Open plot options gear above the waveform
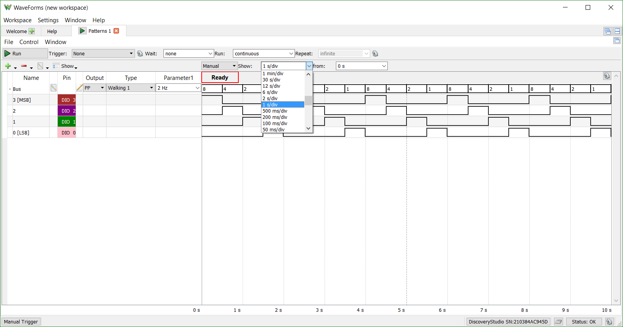Image resolution: width=623 pixels, height=327 pixels. point(607,76)
